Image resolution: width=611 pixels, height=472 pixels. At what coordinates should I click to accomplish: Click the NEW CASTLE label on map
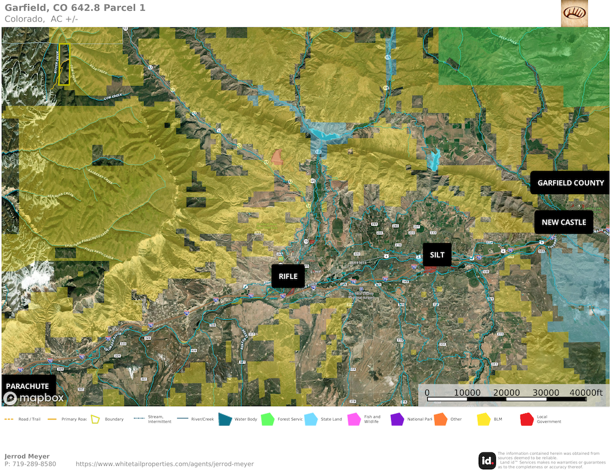(x=563, y=222)
